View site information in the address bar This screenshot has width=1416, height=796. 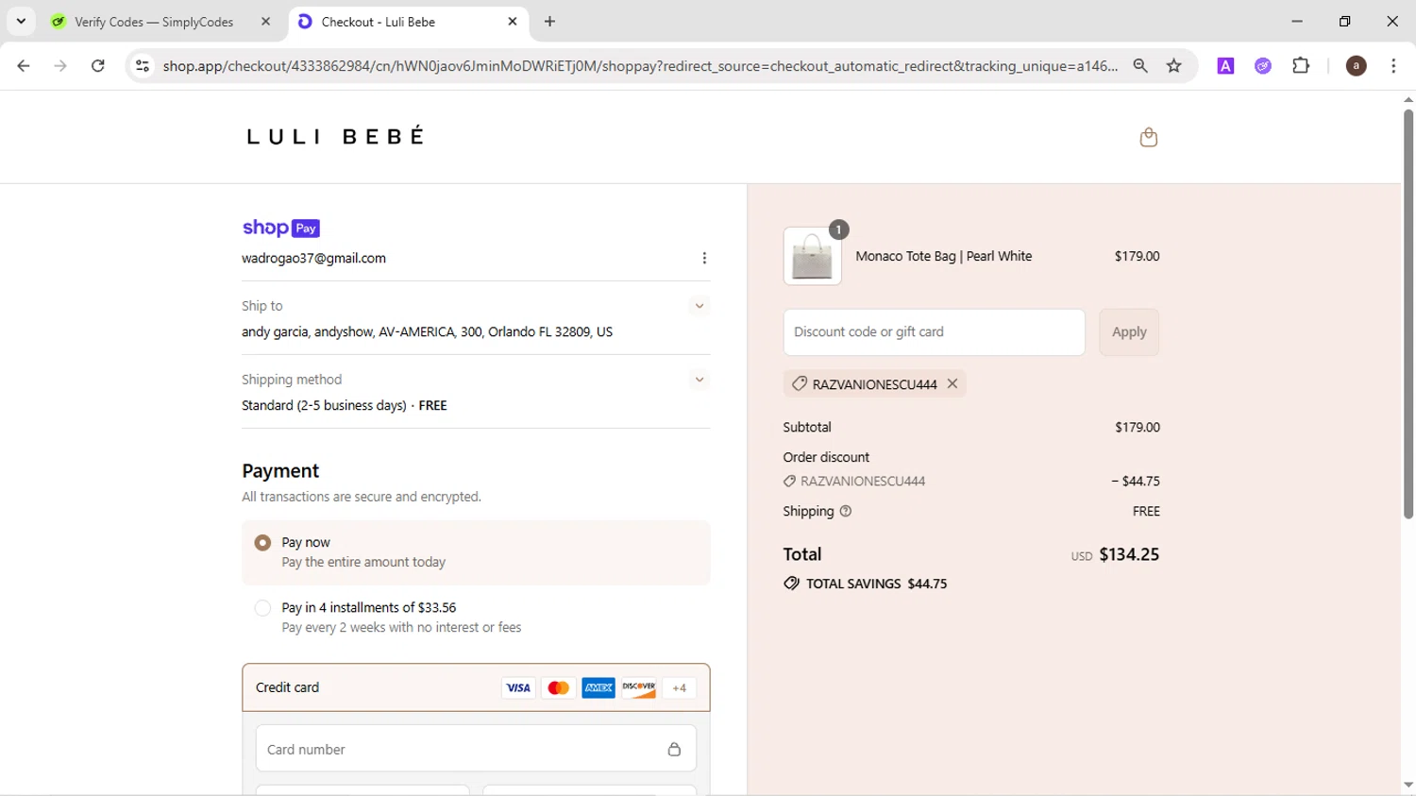[143, 66]
